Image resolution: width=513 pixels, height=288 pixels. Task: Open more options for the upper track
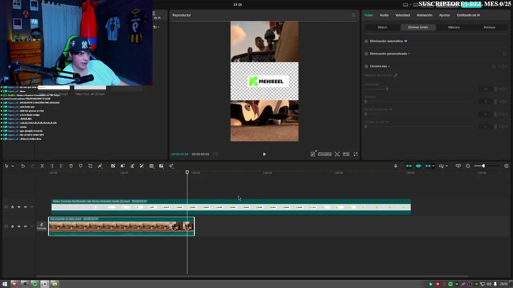coord(32,207)
